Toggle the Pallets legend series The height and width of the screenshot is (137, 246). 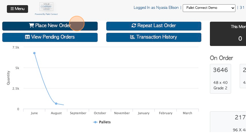pos(102,122)
